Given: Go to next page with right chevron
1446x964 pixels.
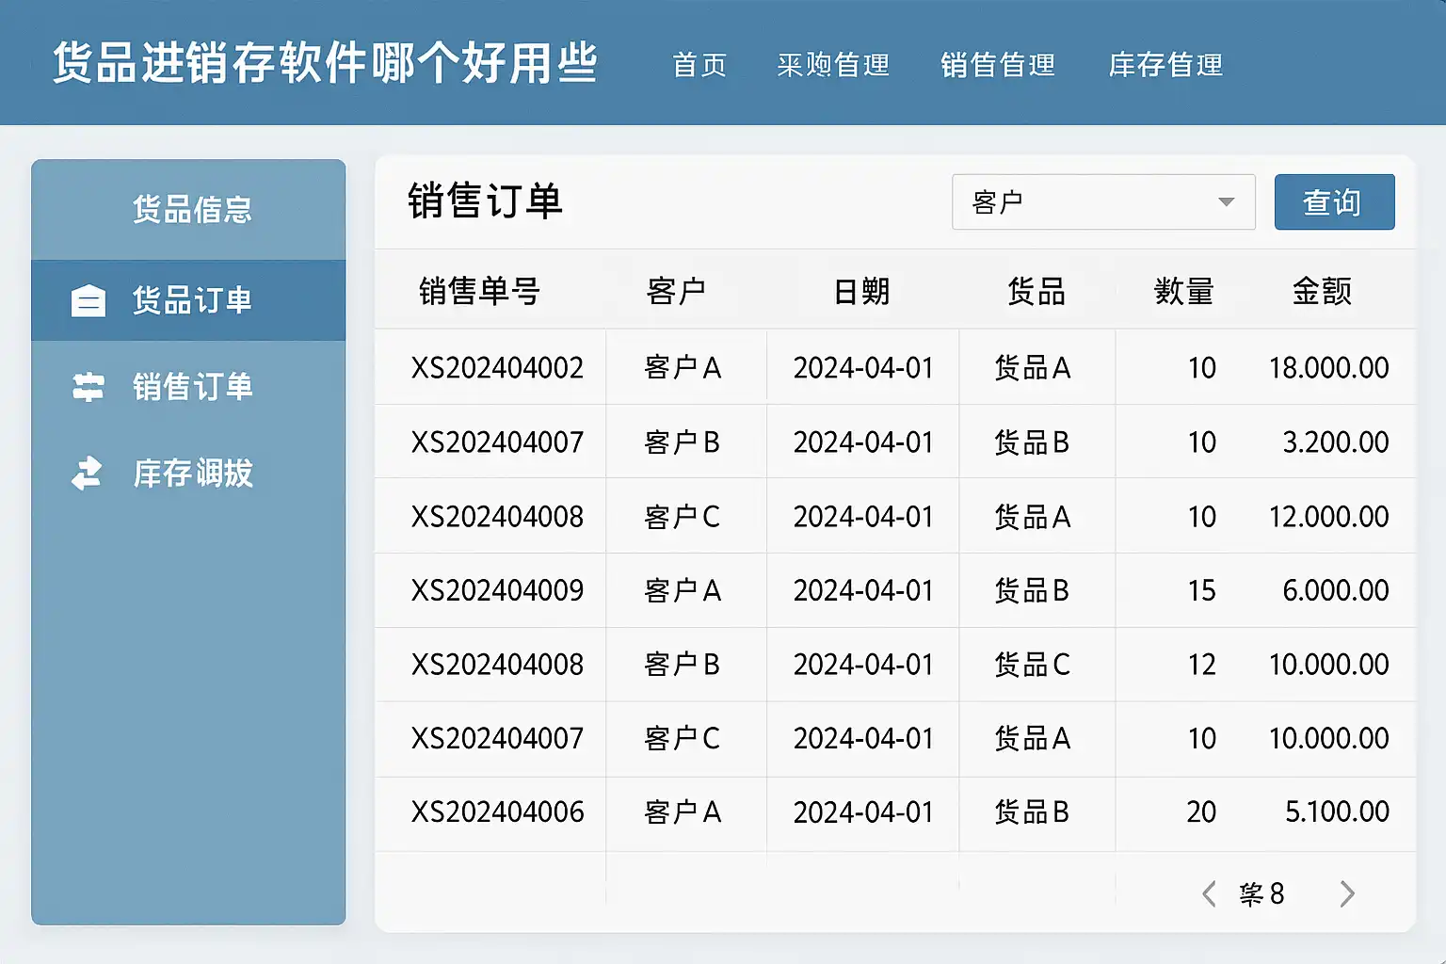Looking at the screenshot, I should pyautogui.click(x=1347, y=893).
